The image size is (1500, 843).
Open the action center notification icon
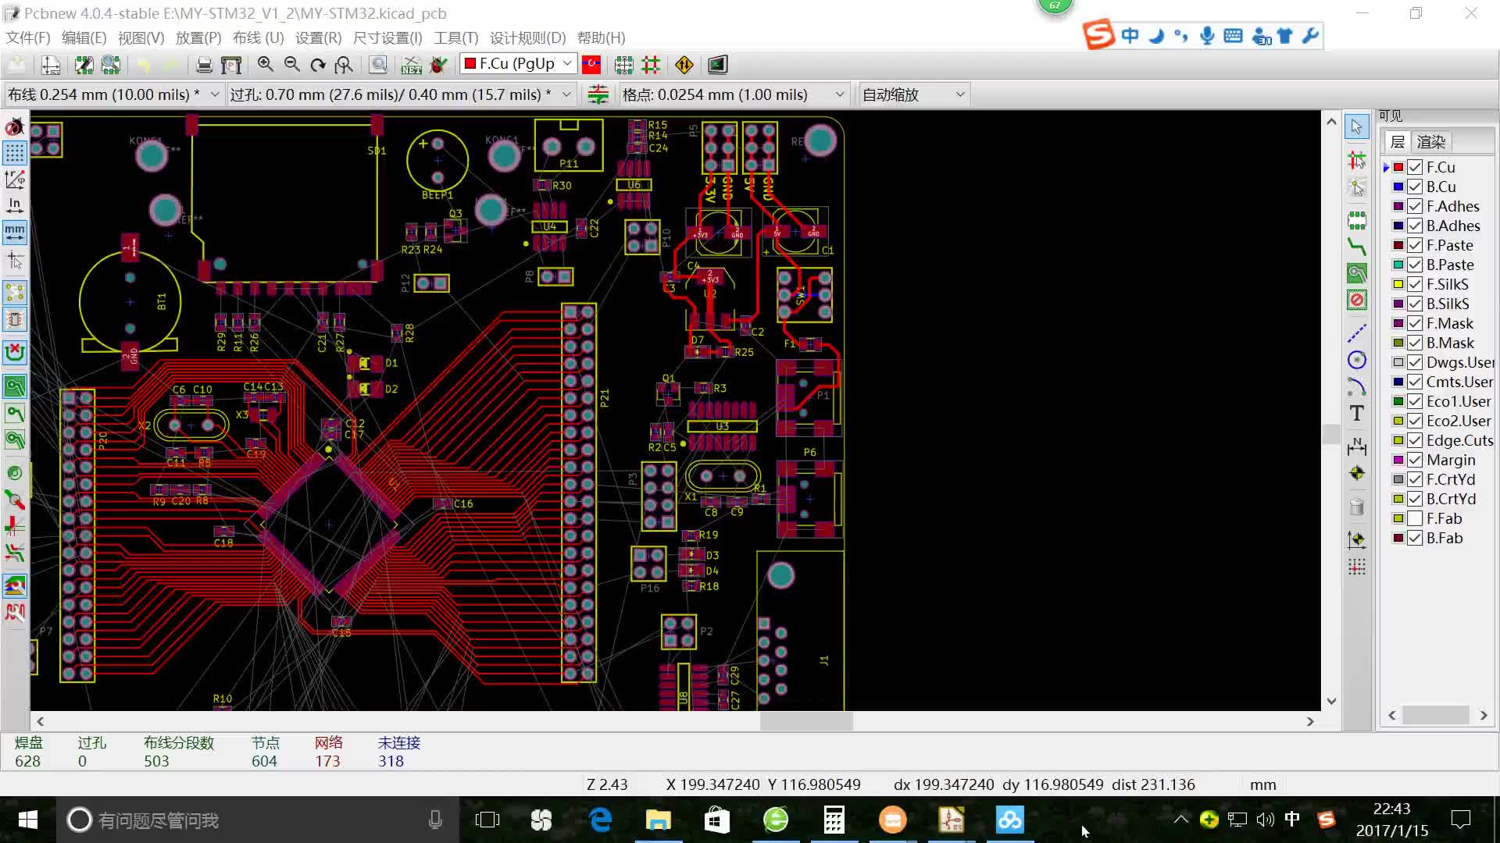point(1460,820)
